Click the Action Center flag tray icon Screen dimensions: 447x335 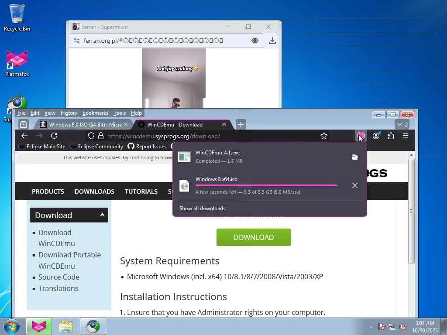tap(382, 327)
